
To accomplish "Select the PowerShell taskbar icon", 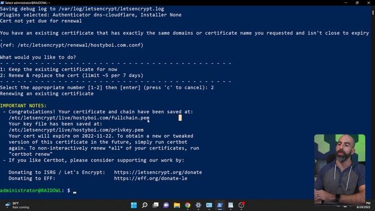I will click(x=220, y=205).
